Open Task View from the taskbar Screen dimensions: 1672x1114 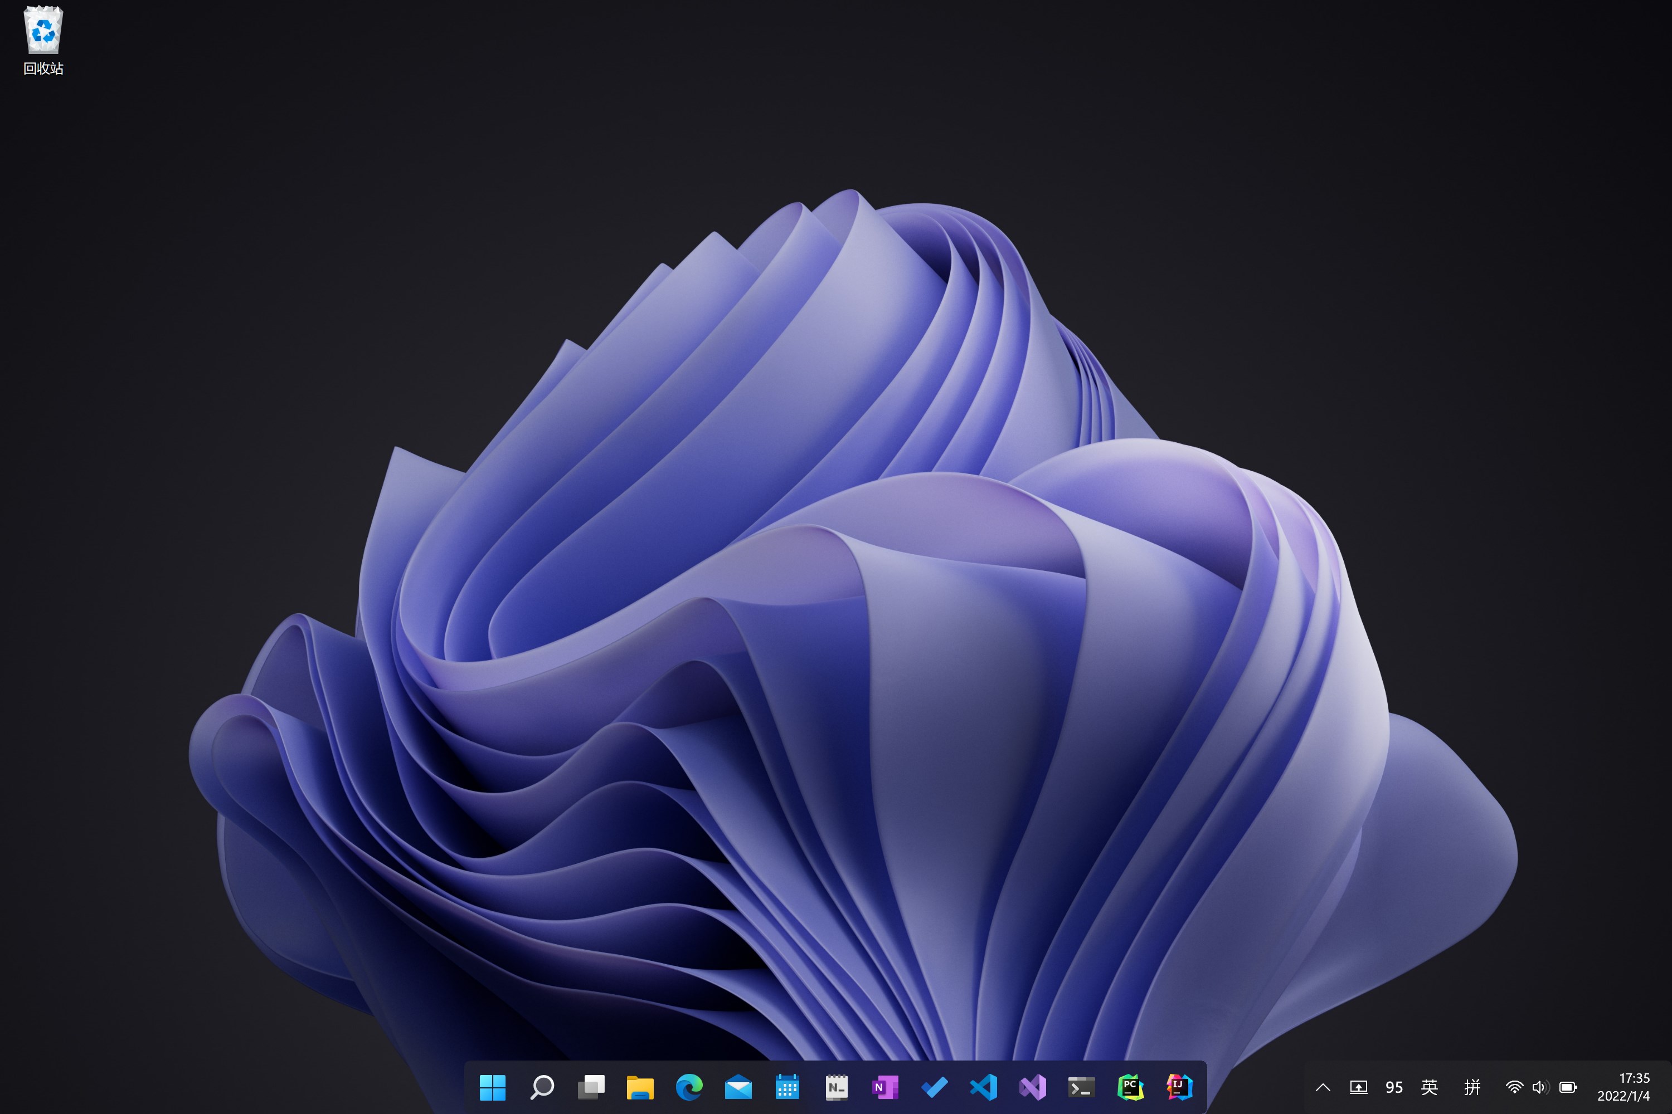(591, 1086)
